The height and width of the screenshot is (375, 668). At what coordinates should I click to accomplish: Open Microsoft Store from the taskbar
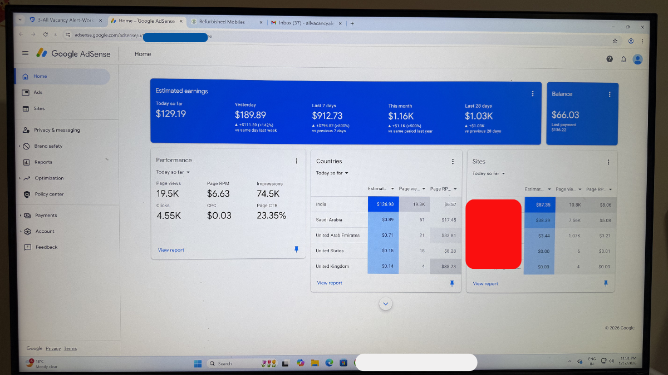click(x=343, y=363)
